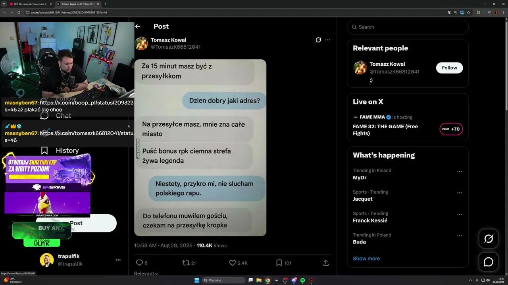Bookmark the post with 101 bookmarks

279,262
